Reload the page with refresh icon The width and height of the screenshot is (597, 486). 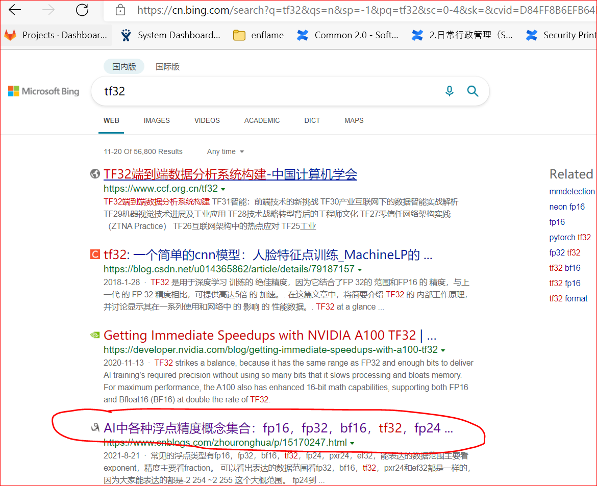[82, 10]
